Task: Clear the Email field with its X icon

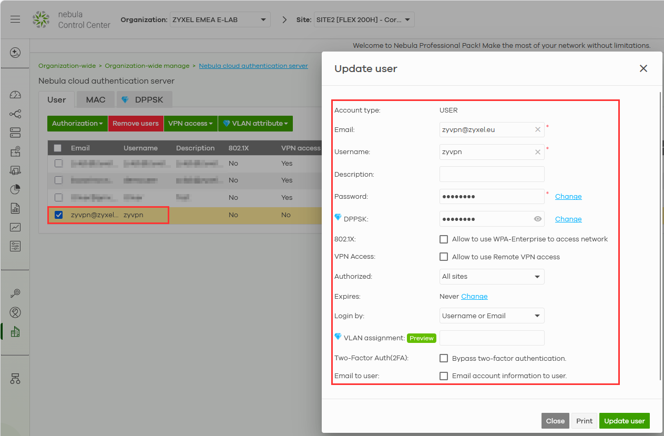Action: point(537,129)
